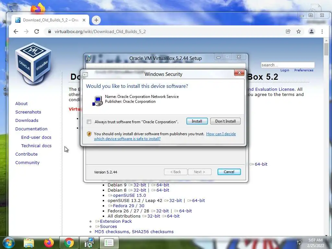The width and height of the screenshot is (332, 249).
Task: Open MD5 checksums link
Action: click(112, 231)
